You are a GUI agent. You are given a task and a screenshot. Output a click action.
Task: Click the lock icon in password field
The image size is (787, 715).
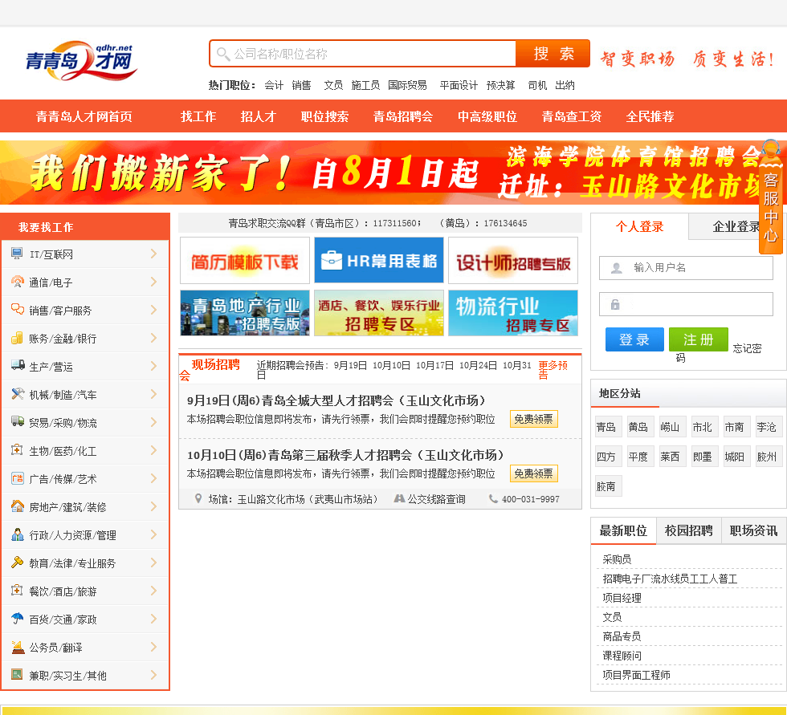(x=615, y=304)
